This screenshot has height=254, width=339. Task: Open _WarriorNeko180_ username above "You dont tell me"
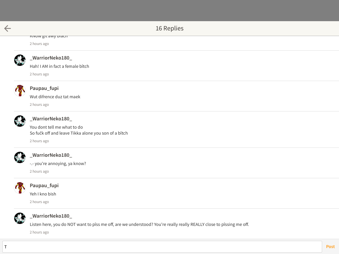coord(51,119)
